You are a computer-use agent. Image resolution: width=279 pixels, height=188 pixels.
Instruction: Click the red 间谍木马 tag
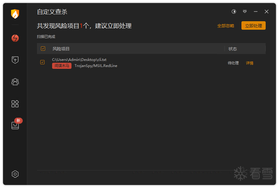coord(62,66)
